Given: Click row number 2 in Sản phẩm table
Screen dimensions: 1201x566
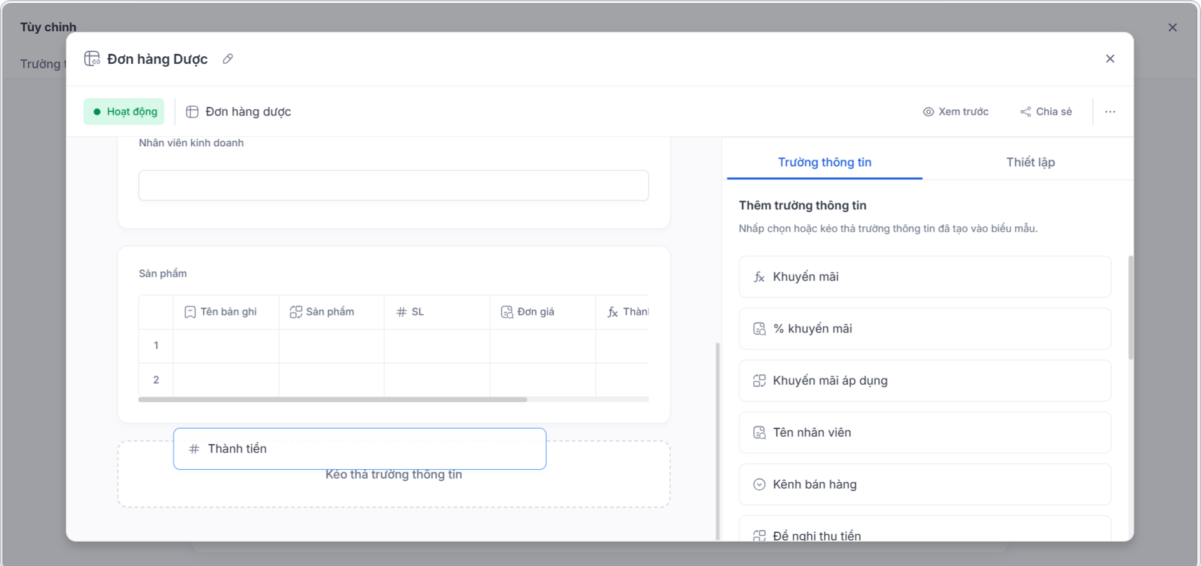Looking at the screenshot, I should [x=156, y=380].
